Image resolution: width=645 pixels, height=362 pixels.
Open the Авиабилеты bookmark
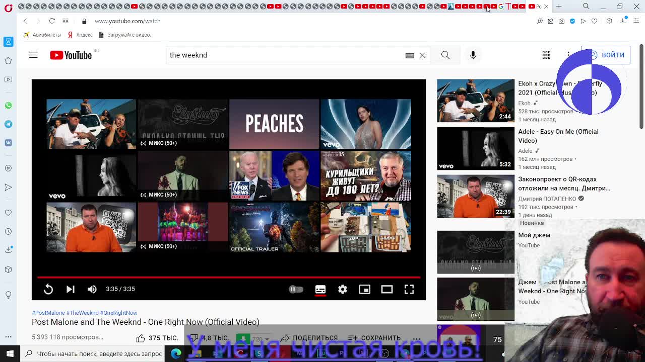point(41,35)
